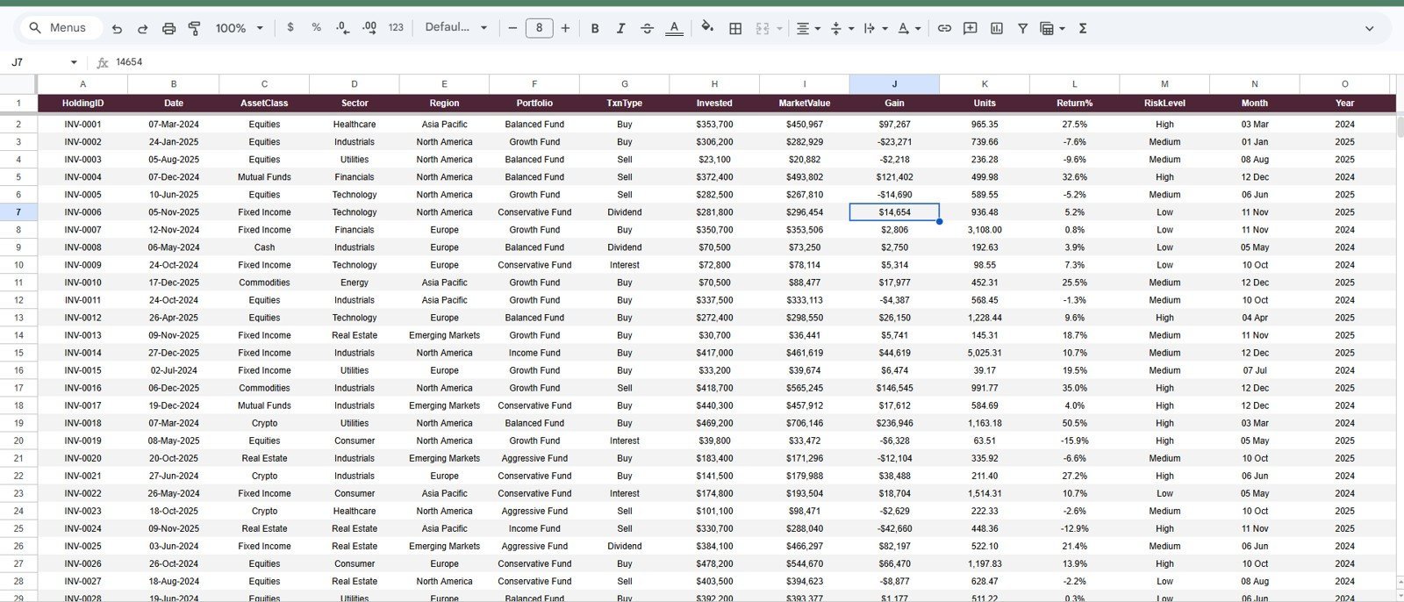
Task: Click the magnifier in the Menus search box
Action: click(x=35, y=28)
